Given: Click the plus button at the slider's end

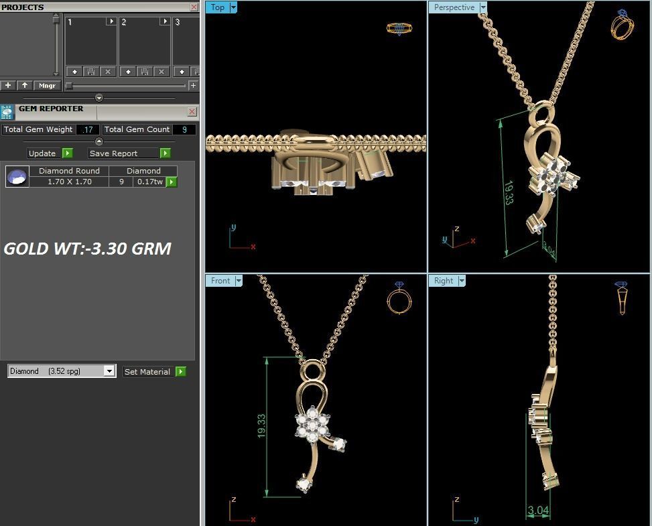Looking at the screenshot, I should 193,85.
